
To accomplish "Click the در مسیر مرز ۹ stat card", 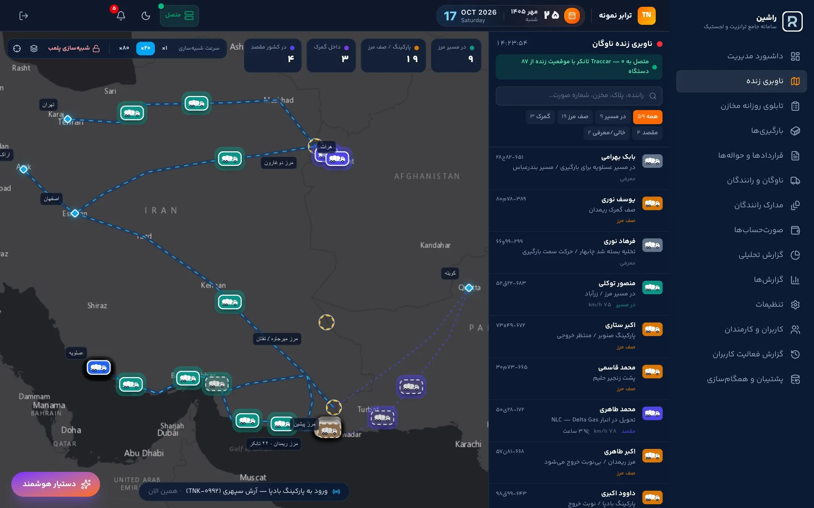I will [456, 55].
